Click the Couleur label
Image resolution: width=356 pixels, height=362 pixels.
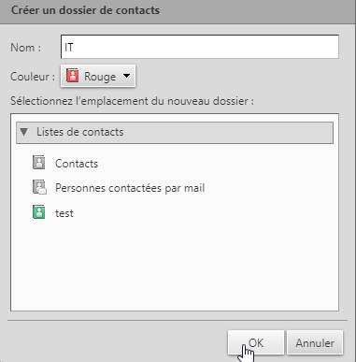[x=33, y=77]
